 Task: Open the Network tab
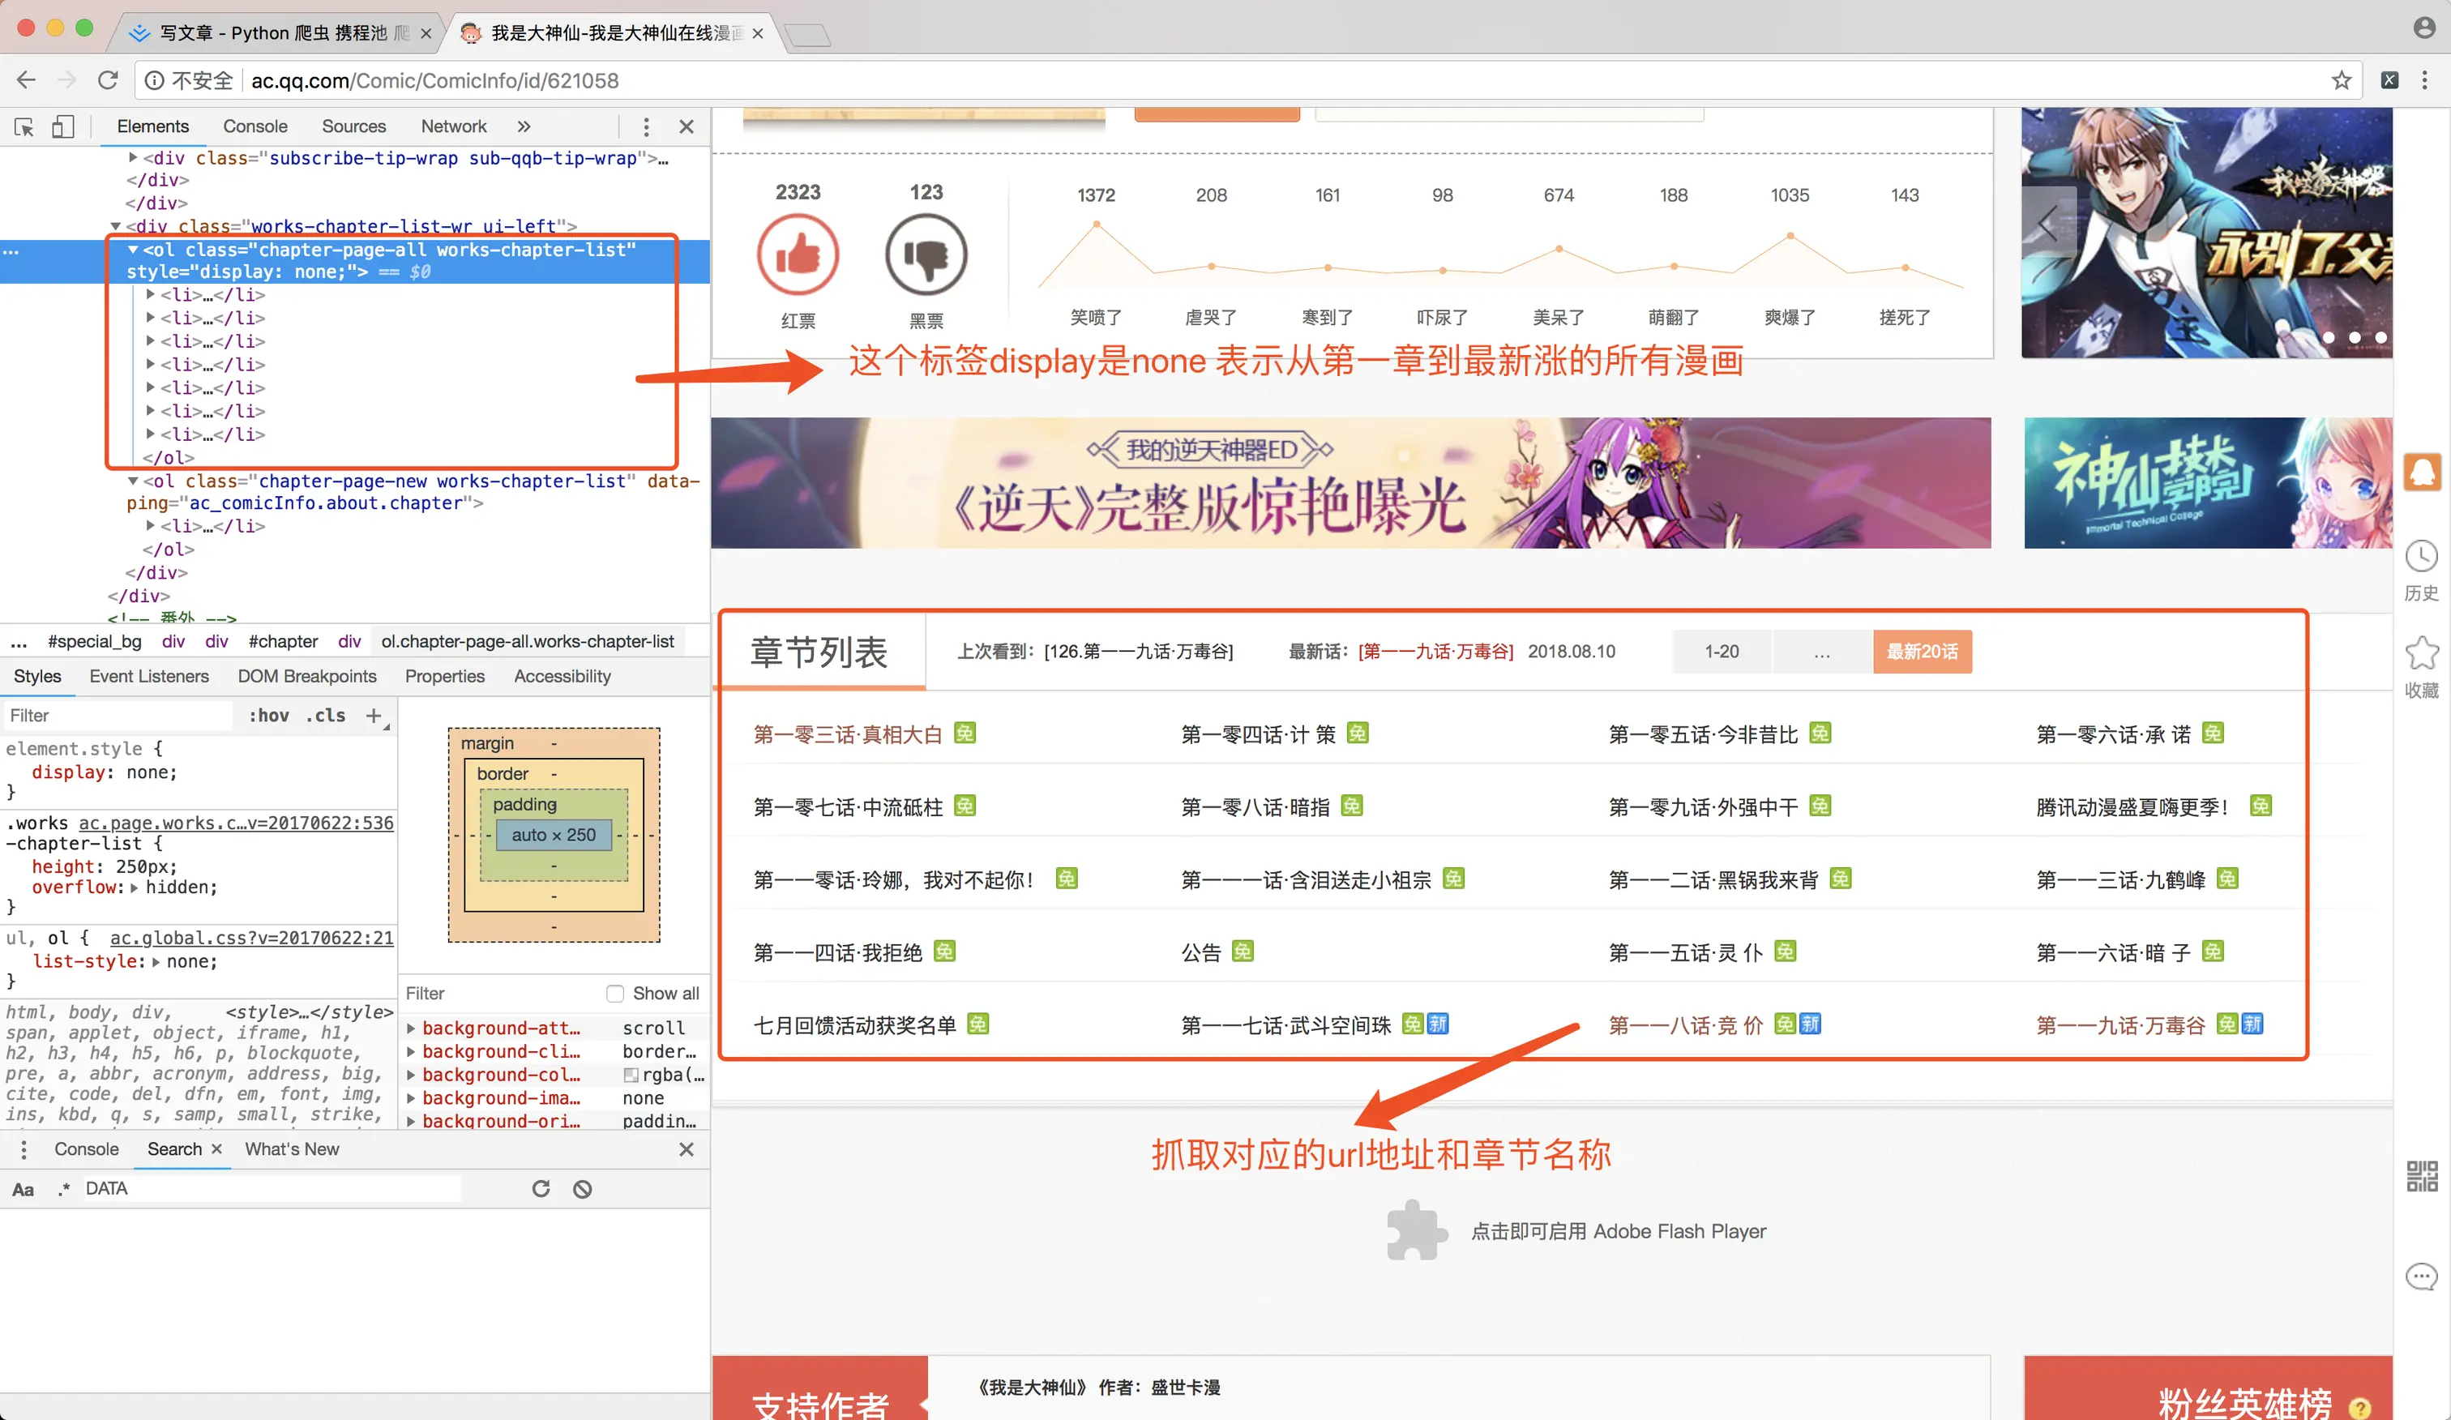(453, 126)
